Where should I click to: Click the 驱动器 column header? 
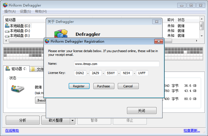(x=10, y=20)
